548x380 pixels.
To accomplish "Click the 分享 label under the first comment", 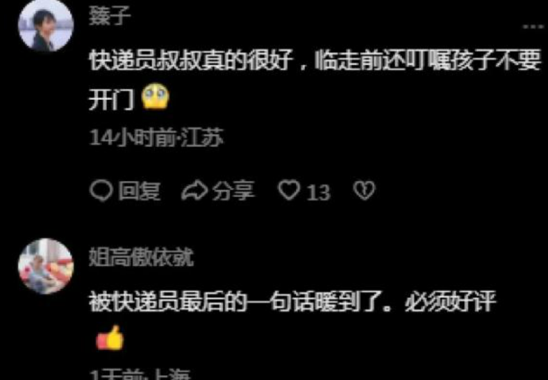I will pos(233,191).
